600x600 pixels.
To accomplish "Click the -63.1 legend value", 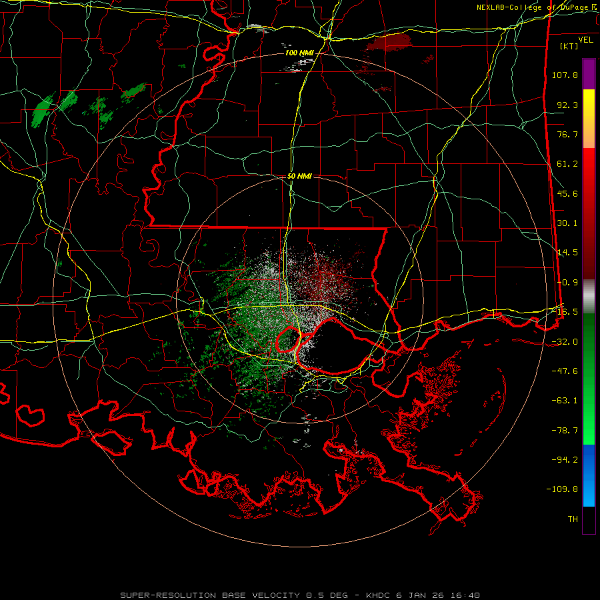I will point(565,401).
